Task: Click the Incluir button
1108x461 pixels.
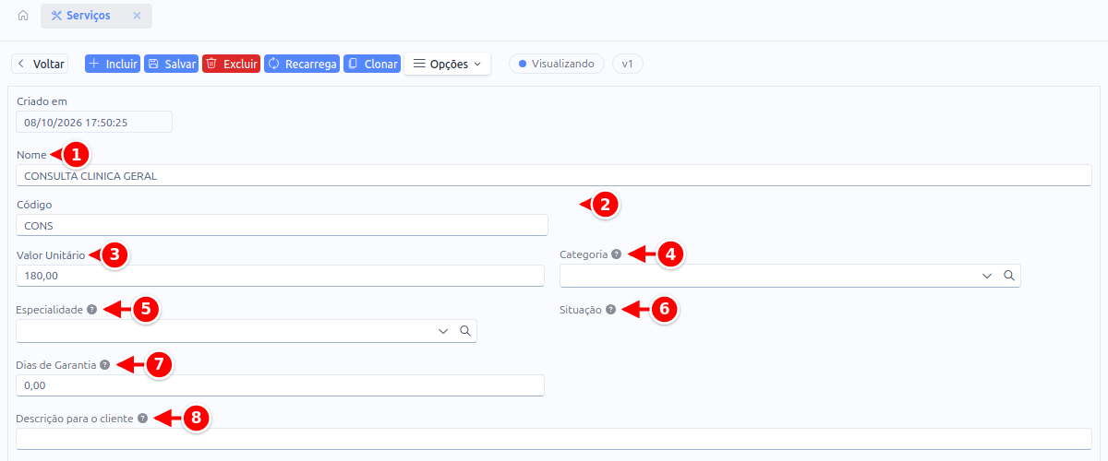Action: click(112, 65)
